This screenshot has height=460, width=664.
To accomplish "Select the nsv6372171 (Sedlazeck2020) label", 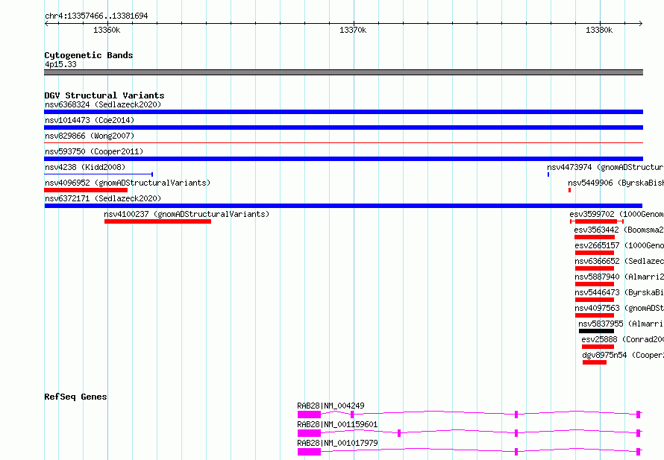I will coord(103,198).
